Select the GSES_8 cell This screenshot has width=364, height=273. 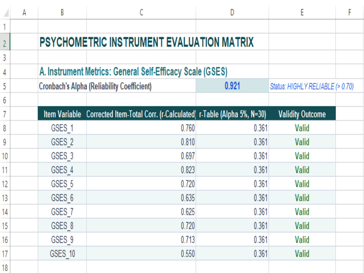[62, 226]
